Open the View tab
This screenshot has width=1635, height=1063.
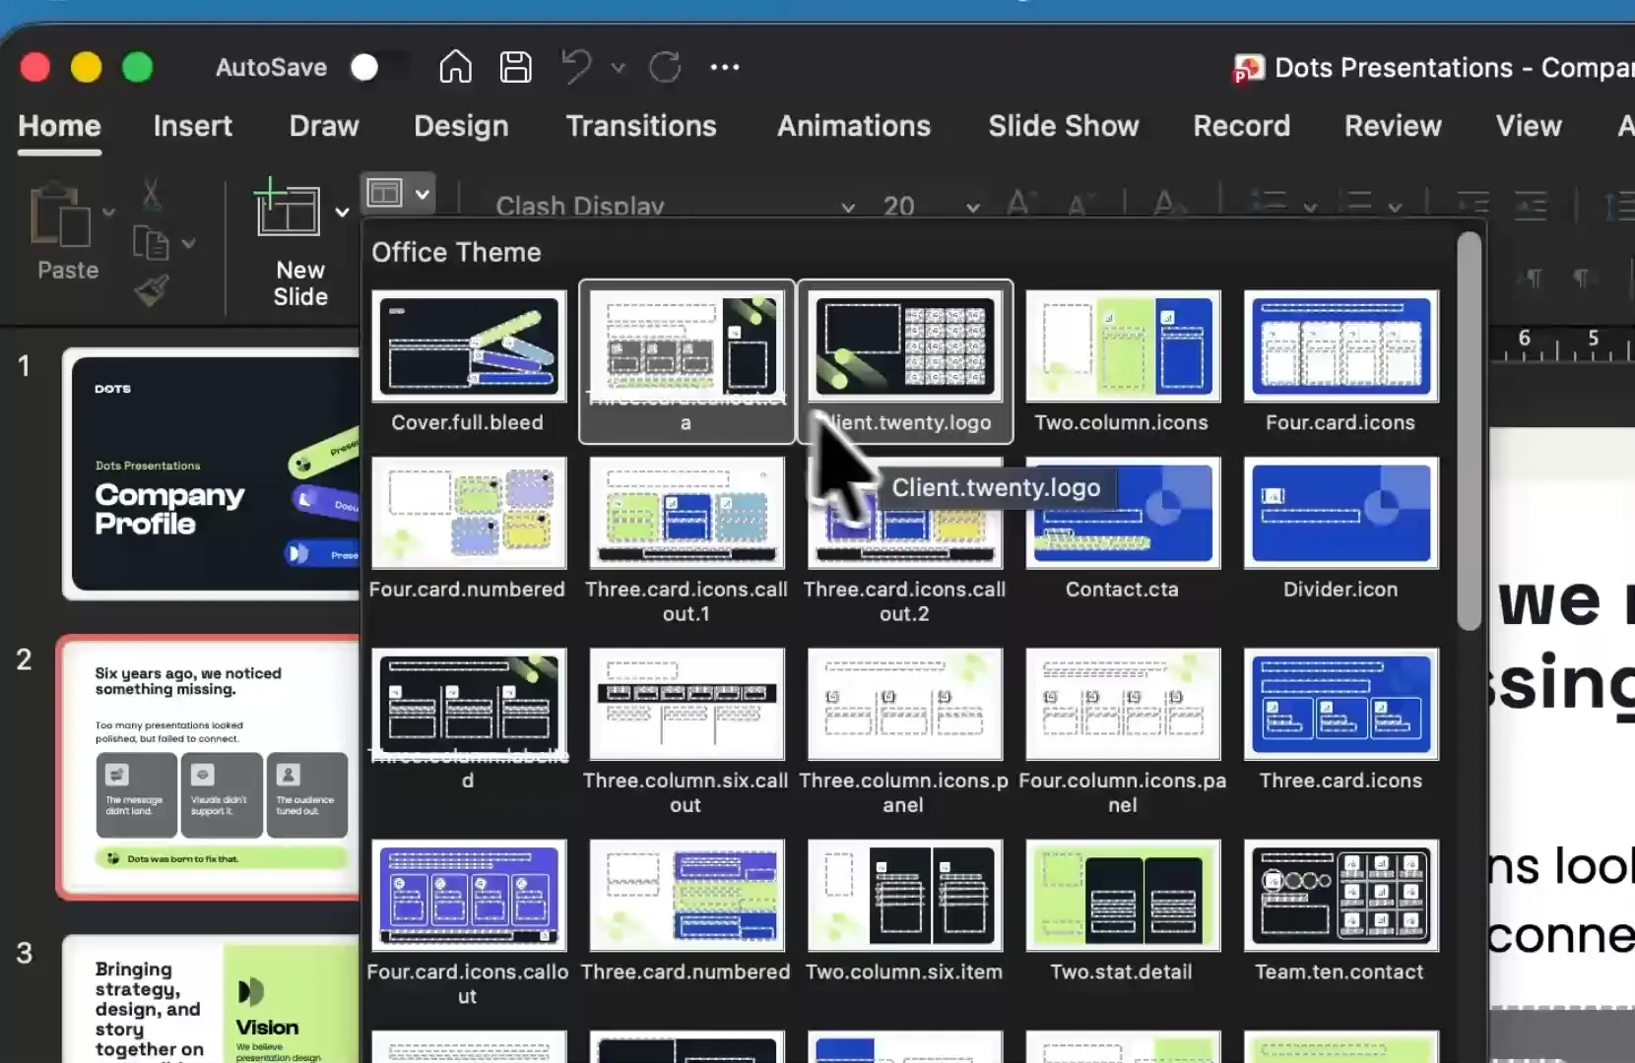coord(1529,126)
